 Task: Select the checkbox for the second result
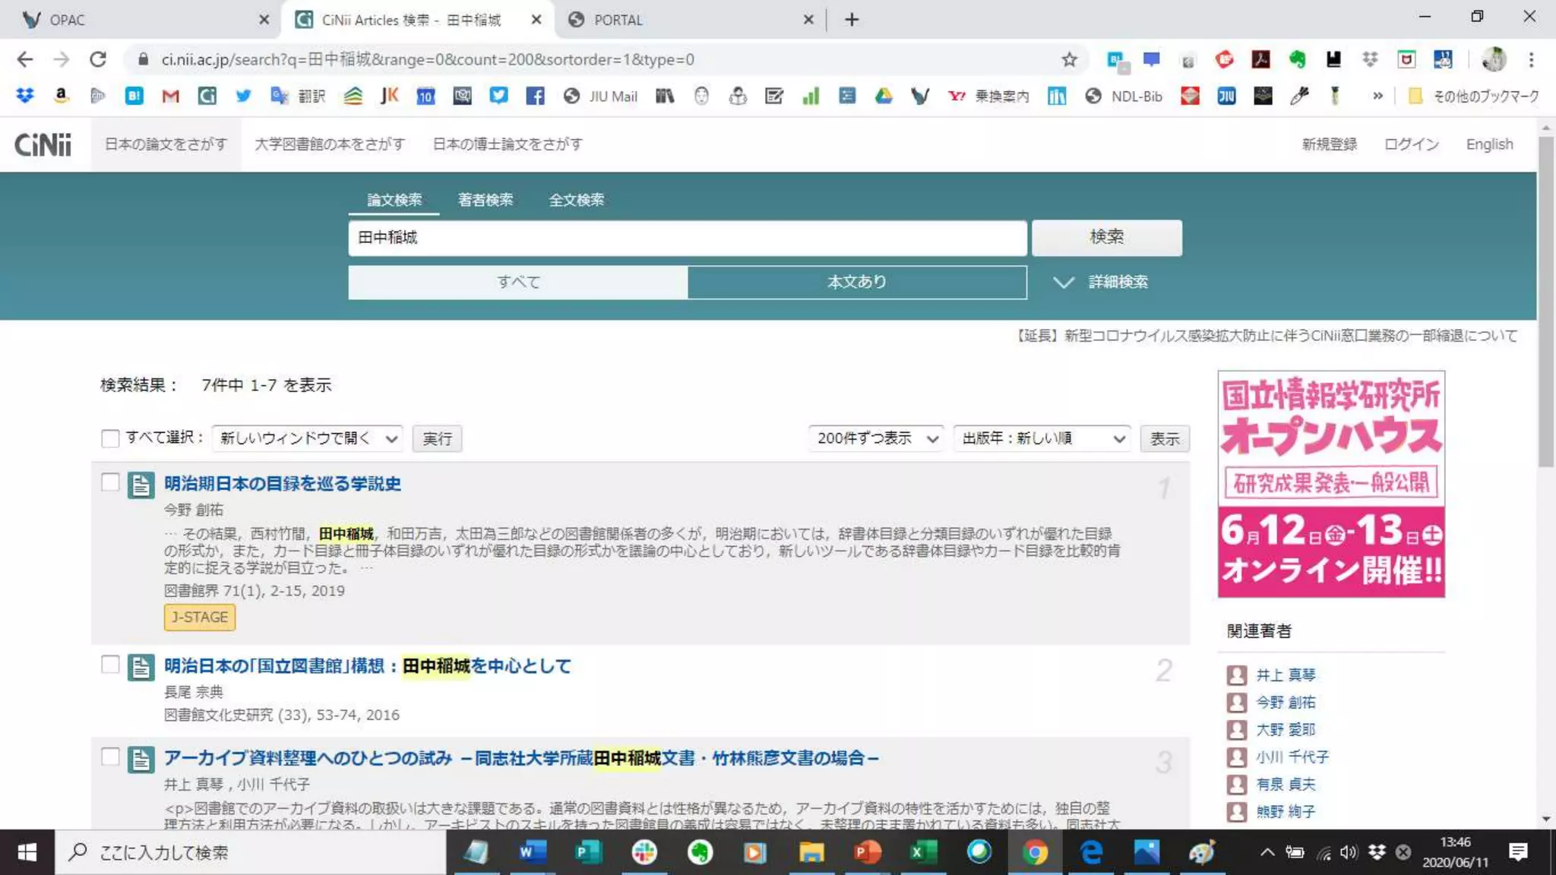click(x=110, y=665)
